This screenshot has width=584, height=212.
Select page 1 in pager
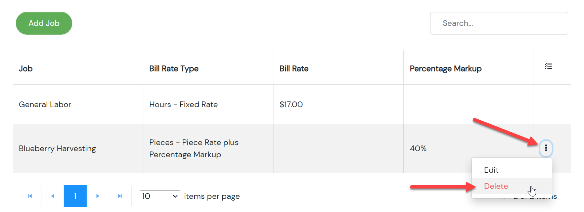coord(75,196)
